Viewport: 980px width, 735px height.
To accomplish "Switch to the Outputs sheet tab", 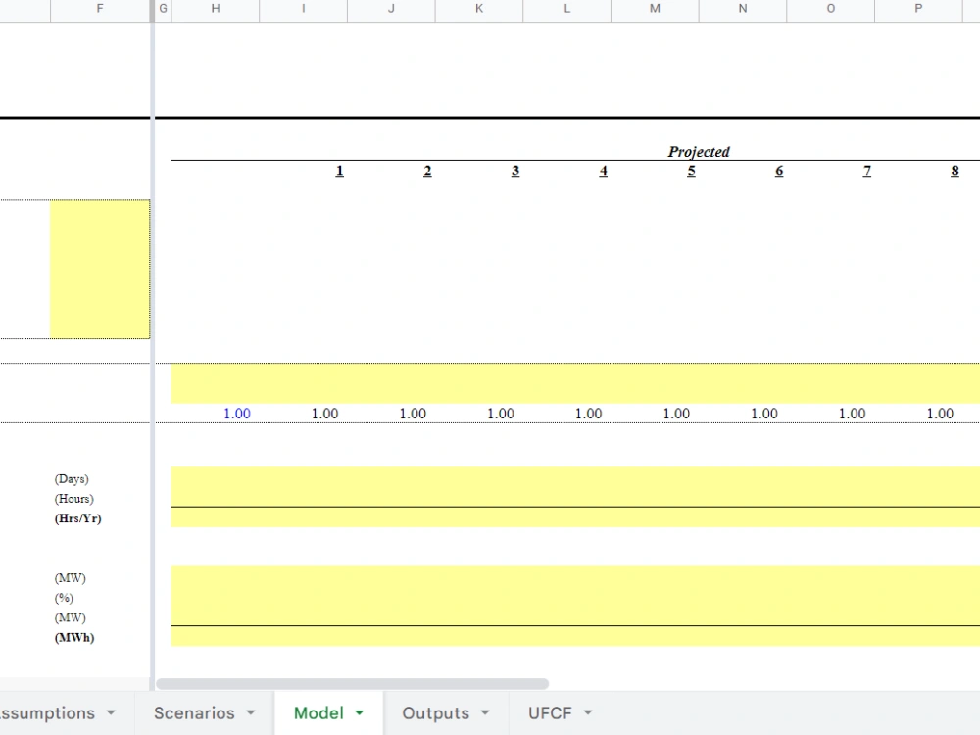I will pyautogui.click(x=434, y=712).
